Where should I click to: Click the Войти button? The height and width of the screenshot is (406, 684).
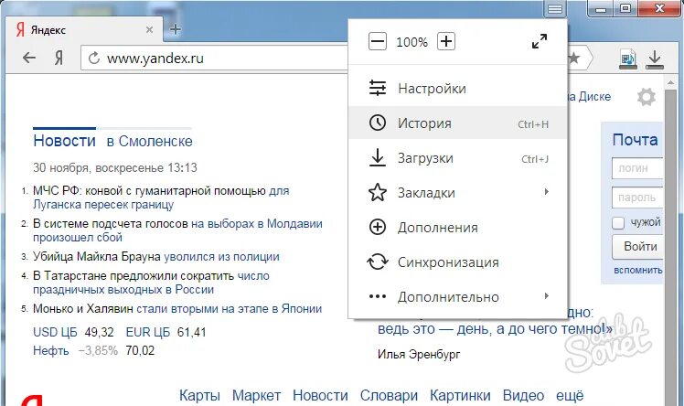(x=637, y=247)
